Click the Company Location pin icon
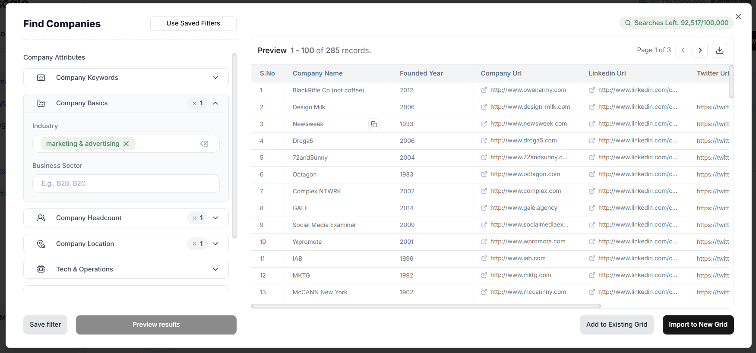 pyautogui.click(x=41, y=244)
